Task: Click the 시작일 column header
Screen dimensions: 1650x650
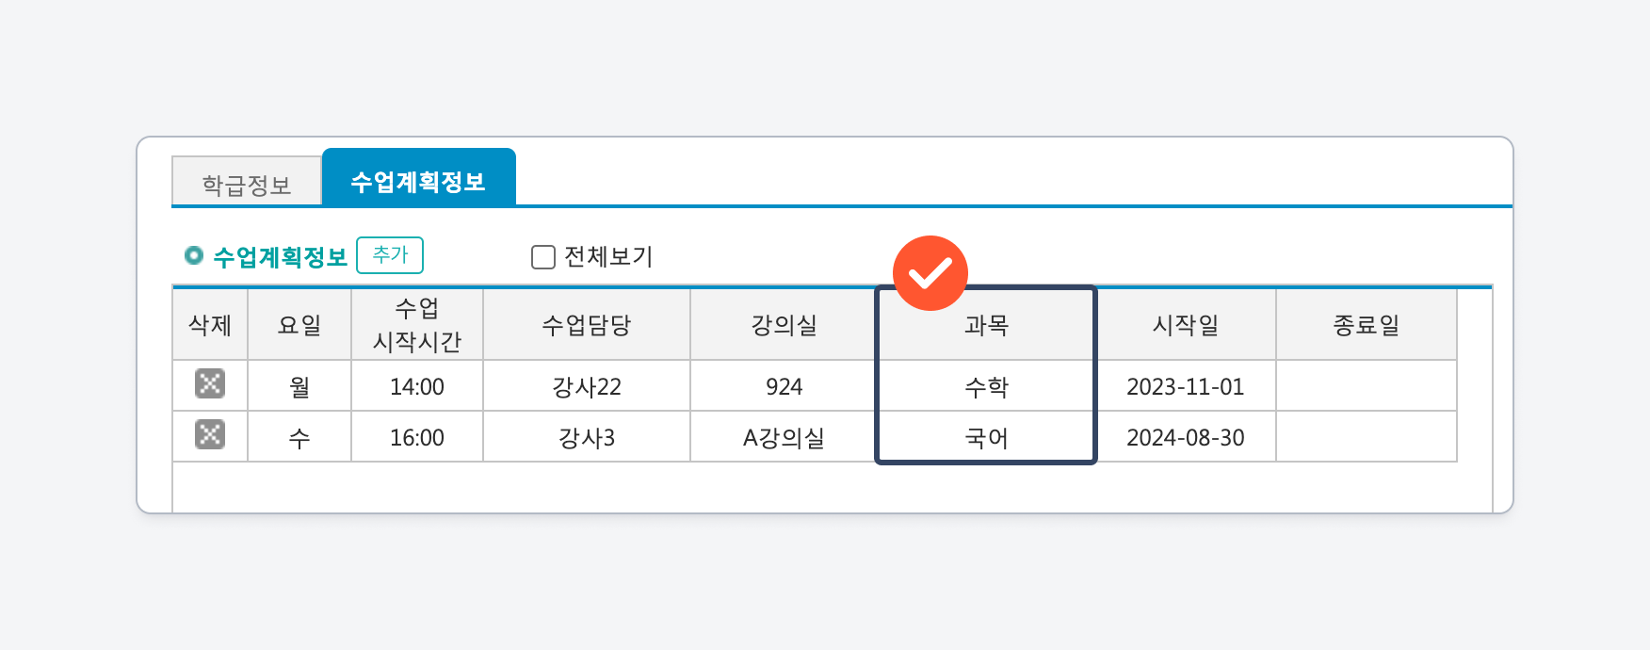Action: pyautogui.click(x=1186, y=325)
